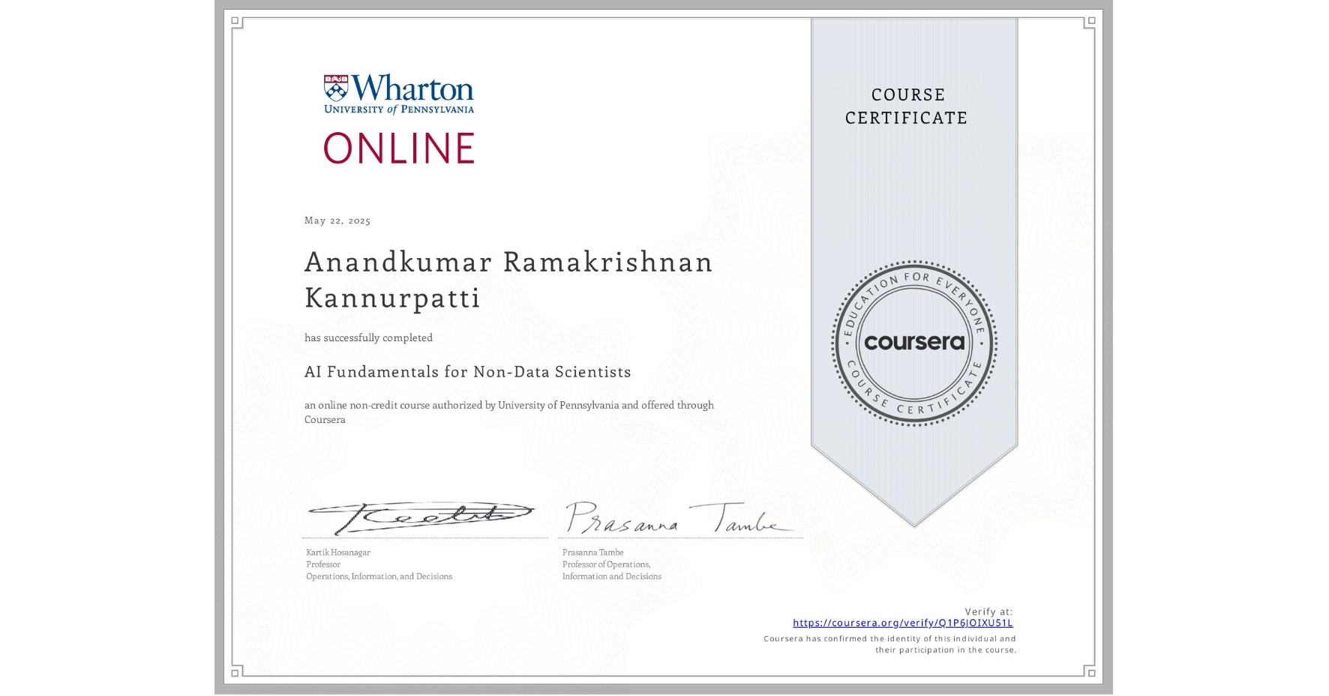Click the 'Verify at:' label

point(988,611)
